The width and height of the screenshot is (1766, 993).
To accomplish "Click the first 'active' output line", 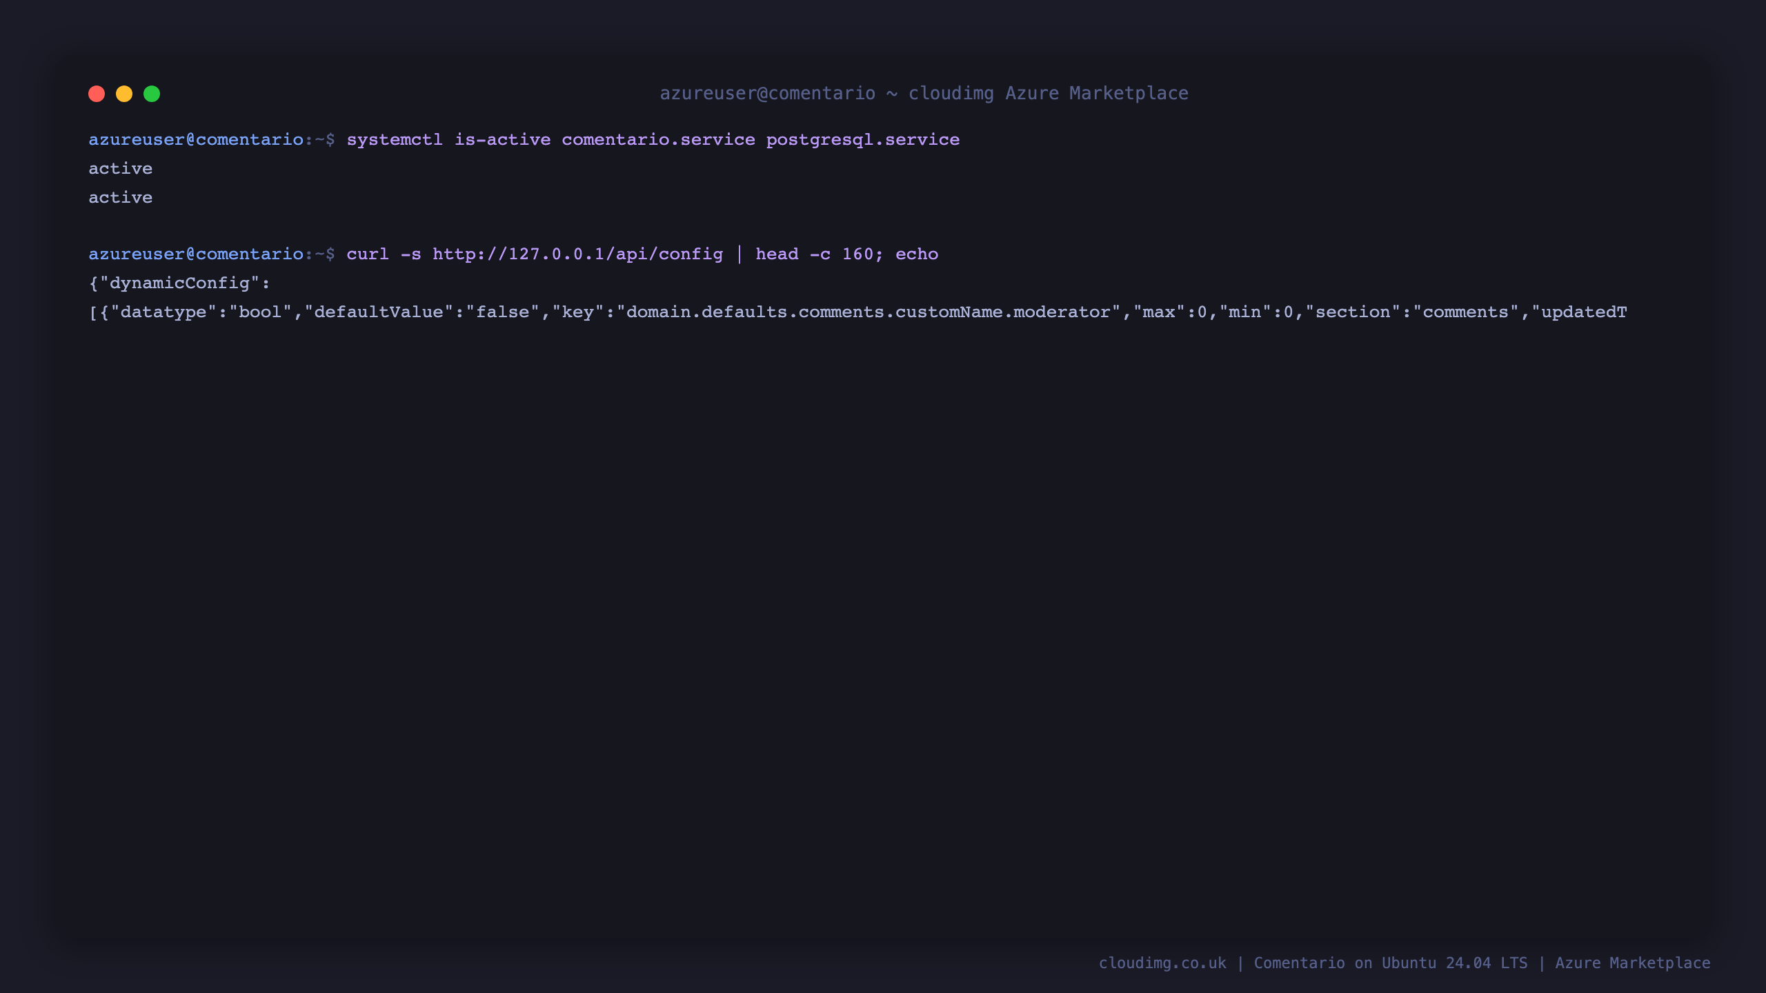I will (x=121, y=168).
